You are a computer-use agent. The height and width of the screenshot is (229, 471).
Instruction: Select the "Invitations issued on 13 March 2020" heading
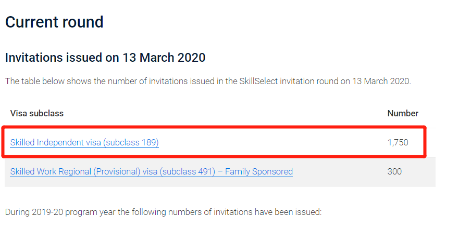105,58
